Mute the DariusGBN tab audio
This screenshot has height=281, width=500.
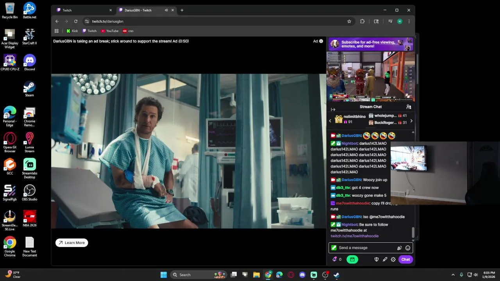166,10
